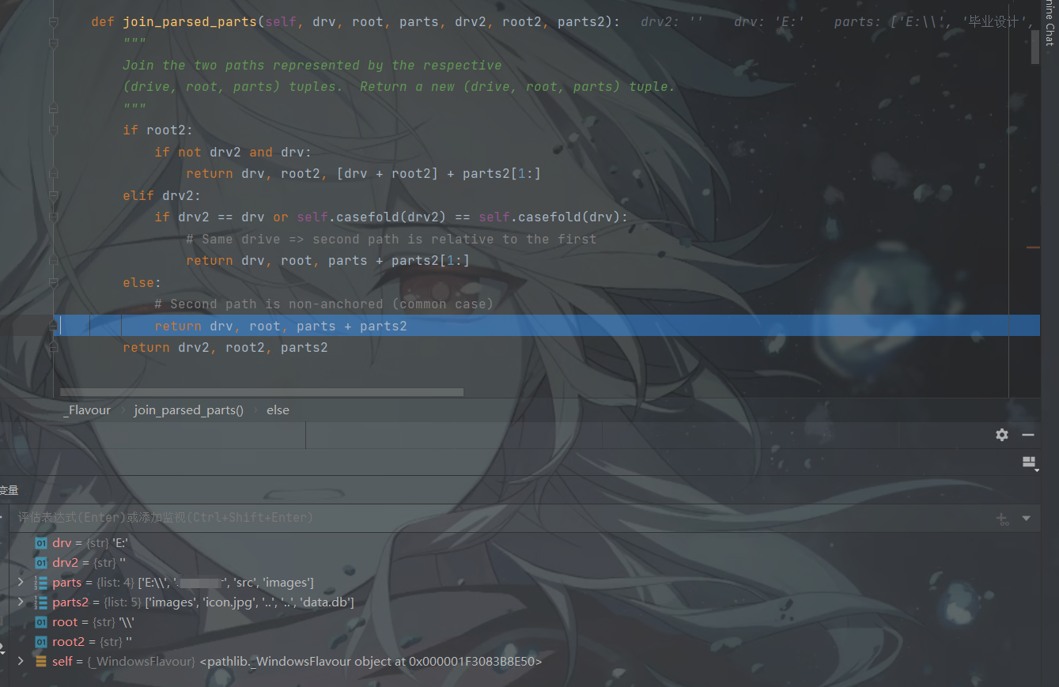The width and height of the screenshot is (1059, 687).
Task: Open debugger settings gear icon
Action: click(x=1002, y=435)
